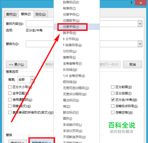
Task: Insert 手动分页符(K) from menu
Action: click(77, 131)
